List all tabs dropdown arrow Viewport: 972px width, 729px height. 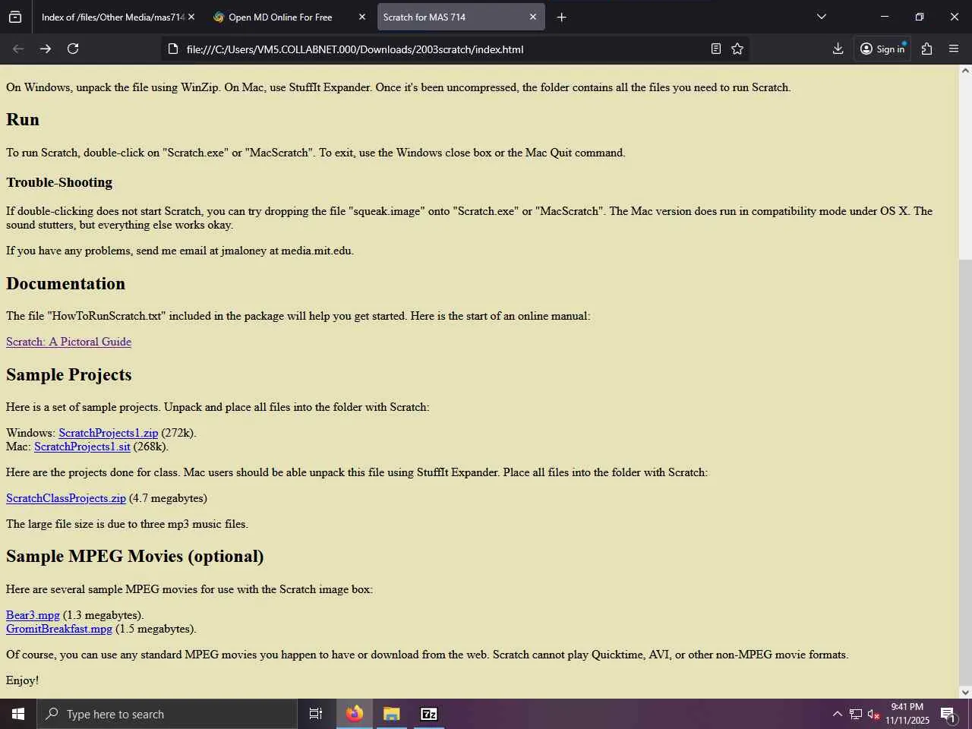[821, 17]
